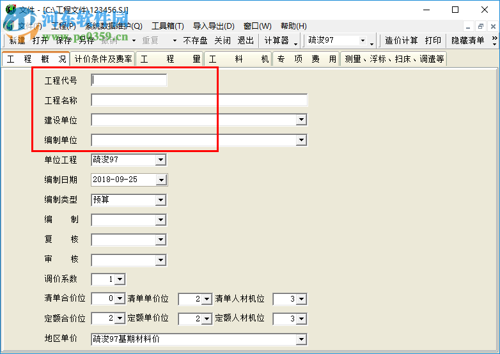The image size is (500, 354).
Task: Open the 清单合价位 dropdown
Action: point(120,299)
